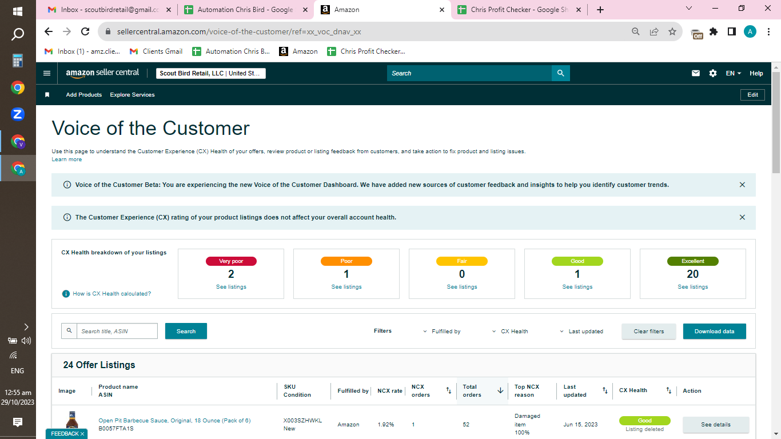Open the volume icon in system tray
781x439 pixels.
[26, 341]
